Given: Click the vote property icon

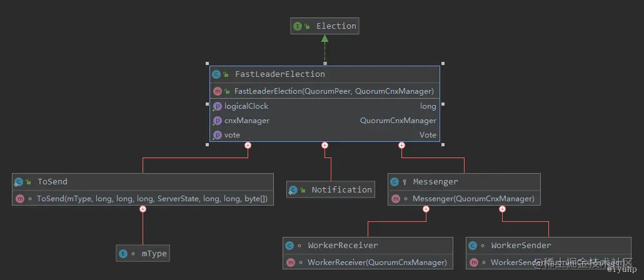Looking at the screenshot, I should pyautogui.click(x=217, y=135).
